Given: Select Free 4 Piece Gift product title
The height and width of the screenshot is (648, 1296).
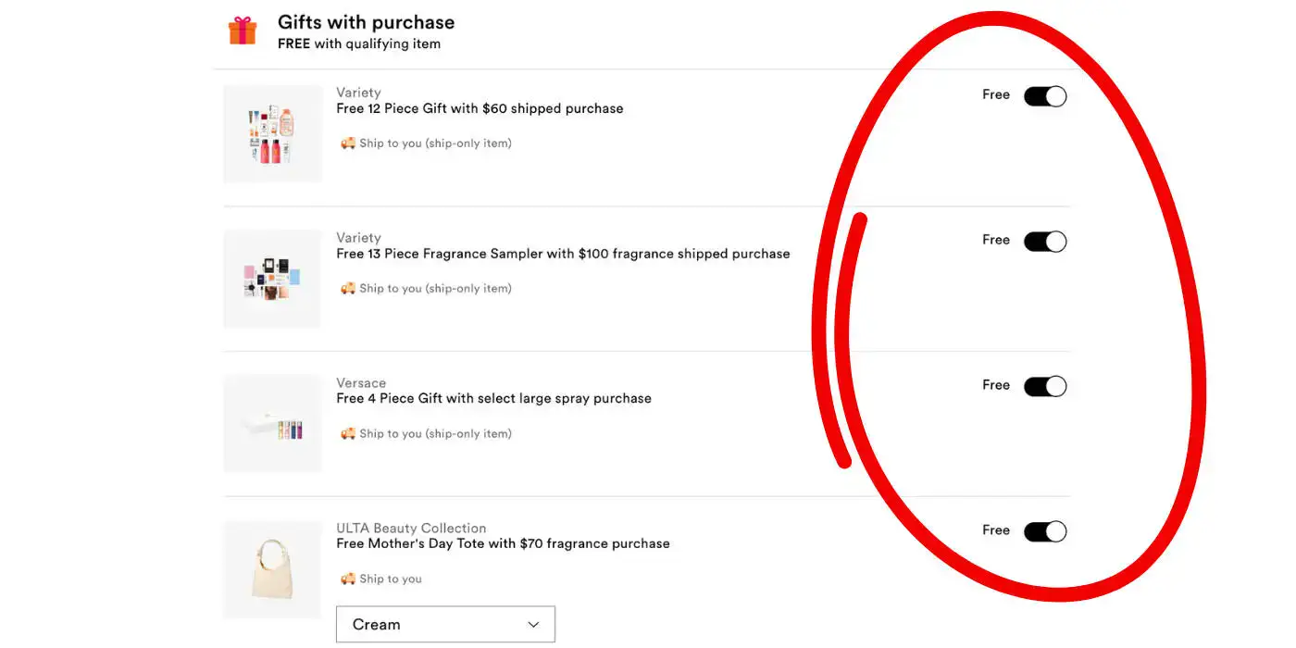Looking at the screenshot, I should (493, 399).
